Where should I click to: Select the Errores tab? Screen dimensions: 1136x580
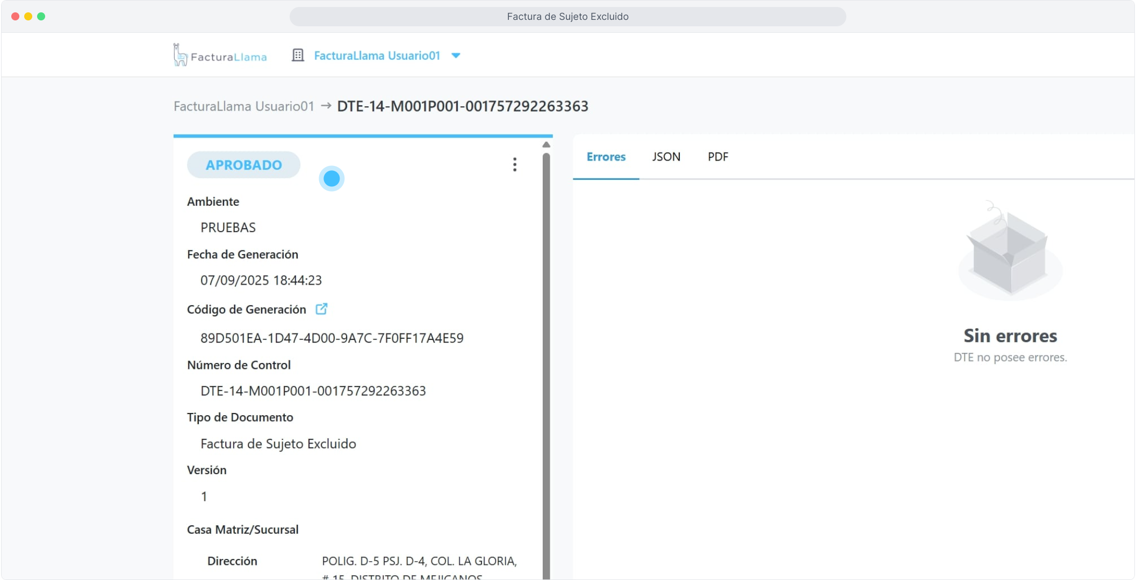click(606, 157)
